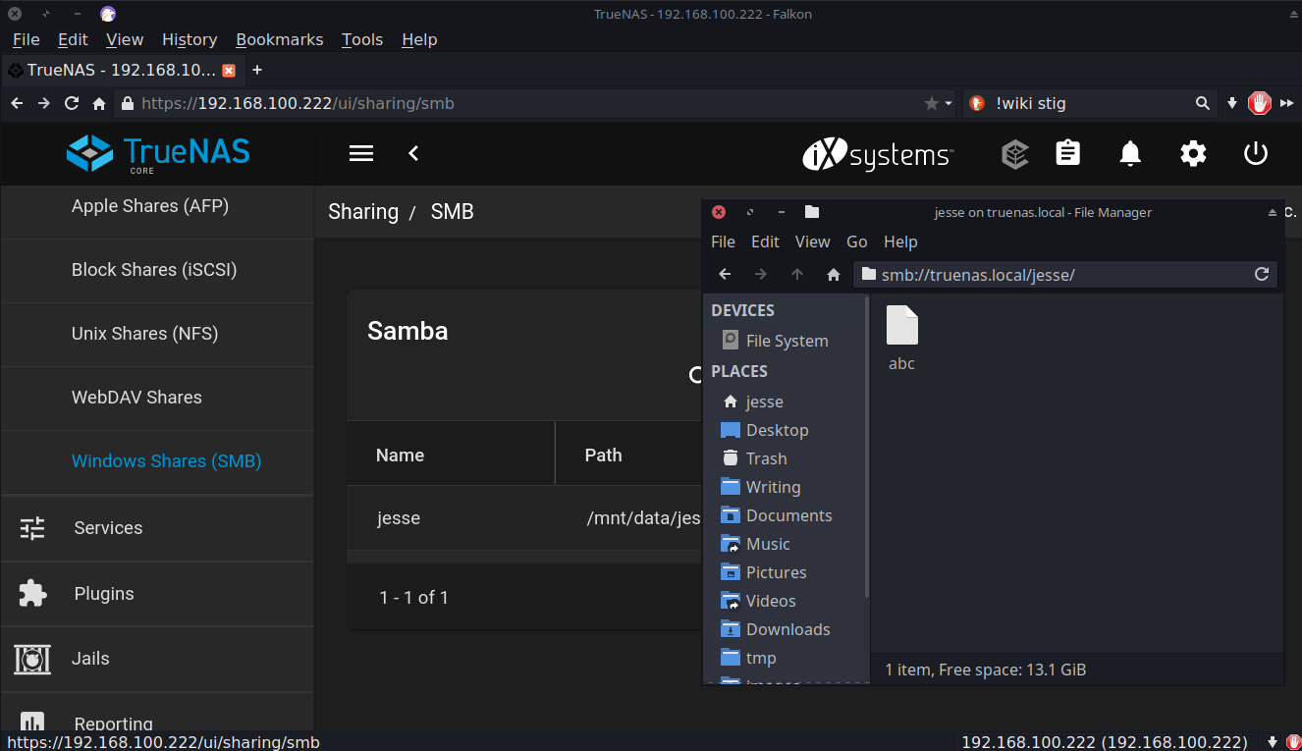The height and width of the screenshot is (751, 1302).
Task: Reload the page in Falkon
Action: [x=71, y=103]
